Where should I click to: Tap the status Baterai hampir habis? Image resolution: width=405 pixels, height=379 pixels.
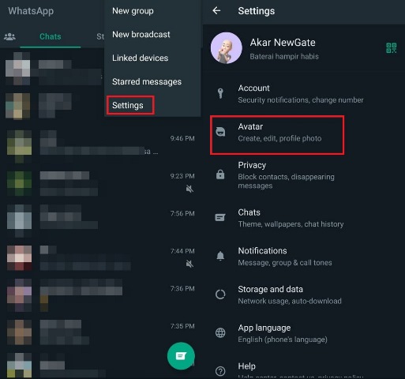(284, 56)
